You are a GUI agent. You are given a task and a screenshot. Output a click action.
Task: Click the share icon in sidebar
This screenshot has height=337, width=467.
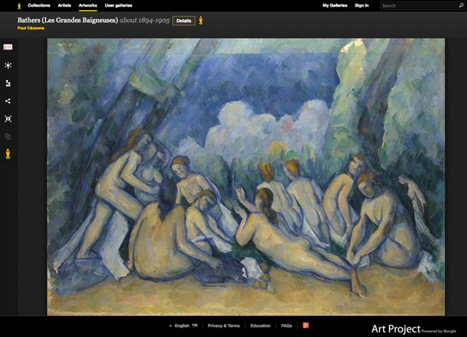click(x=8, y=101)
